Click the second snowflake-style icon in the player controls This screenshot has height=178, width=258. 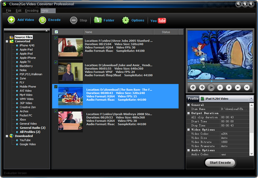tap(202, 87)
